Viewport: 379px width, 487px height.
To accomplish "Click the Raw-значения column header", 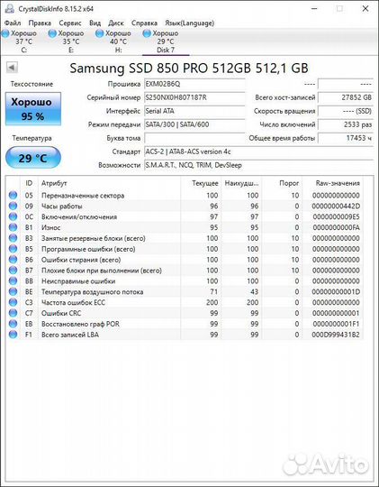I will (x=332, y=183).
